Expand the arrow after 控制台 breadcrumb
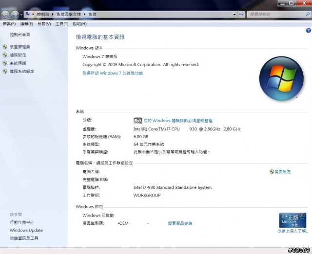Image resolution: width=312 pixels, height=254 pixels. coord(53,14)
